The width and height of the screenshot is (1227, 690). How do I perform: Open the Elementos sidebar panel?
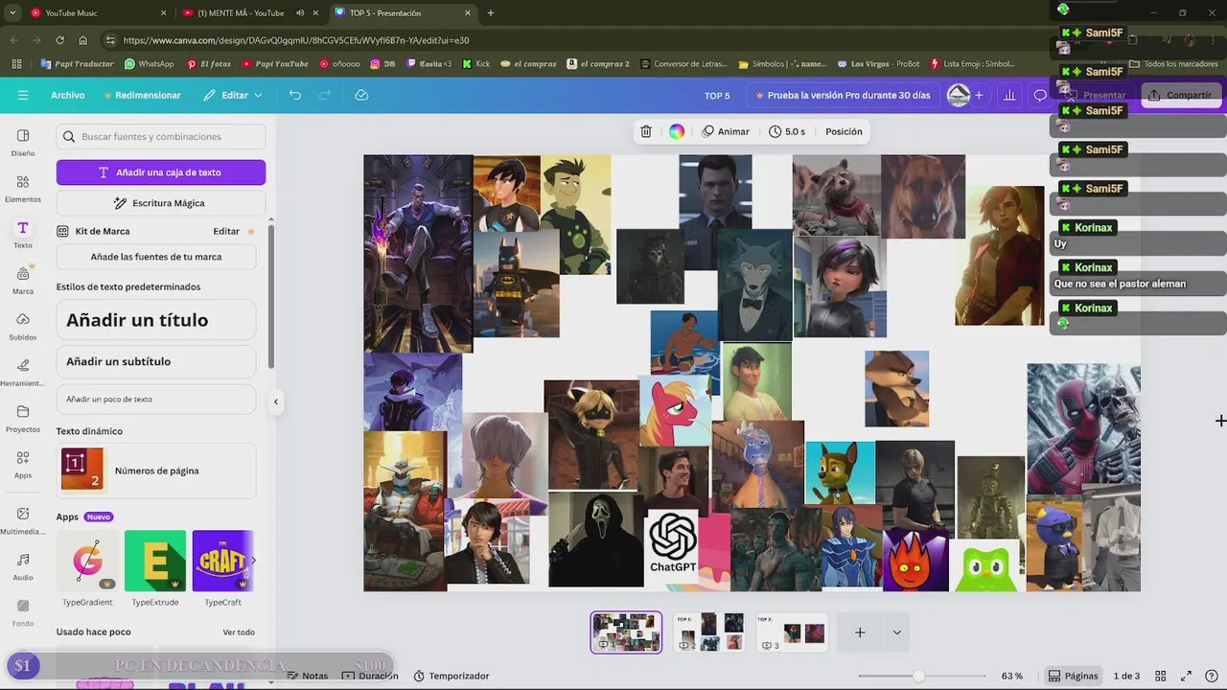point(23,188)
